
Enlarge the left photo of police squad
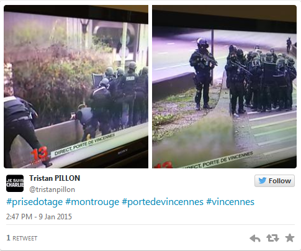[x=76, y=86]
